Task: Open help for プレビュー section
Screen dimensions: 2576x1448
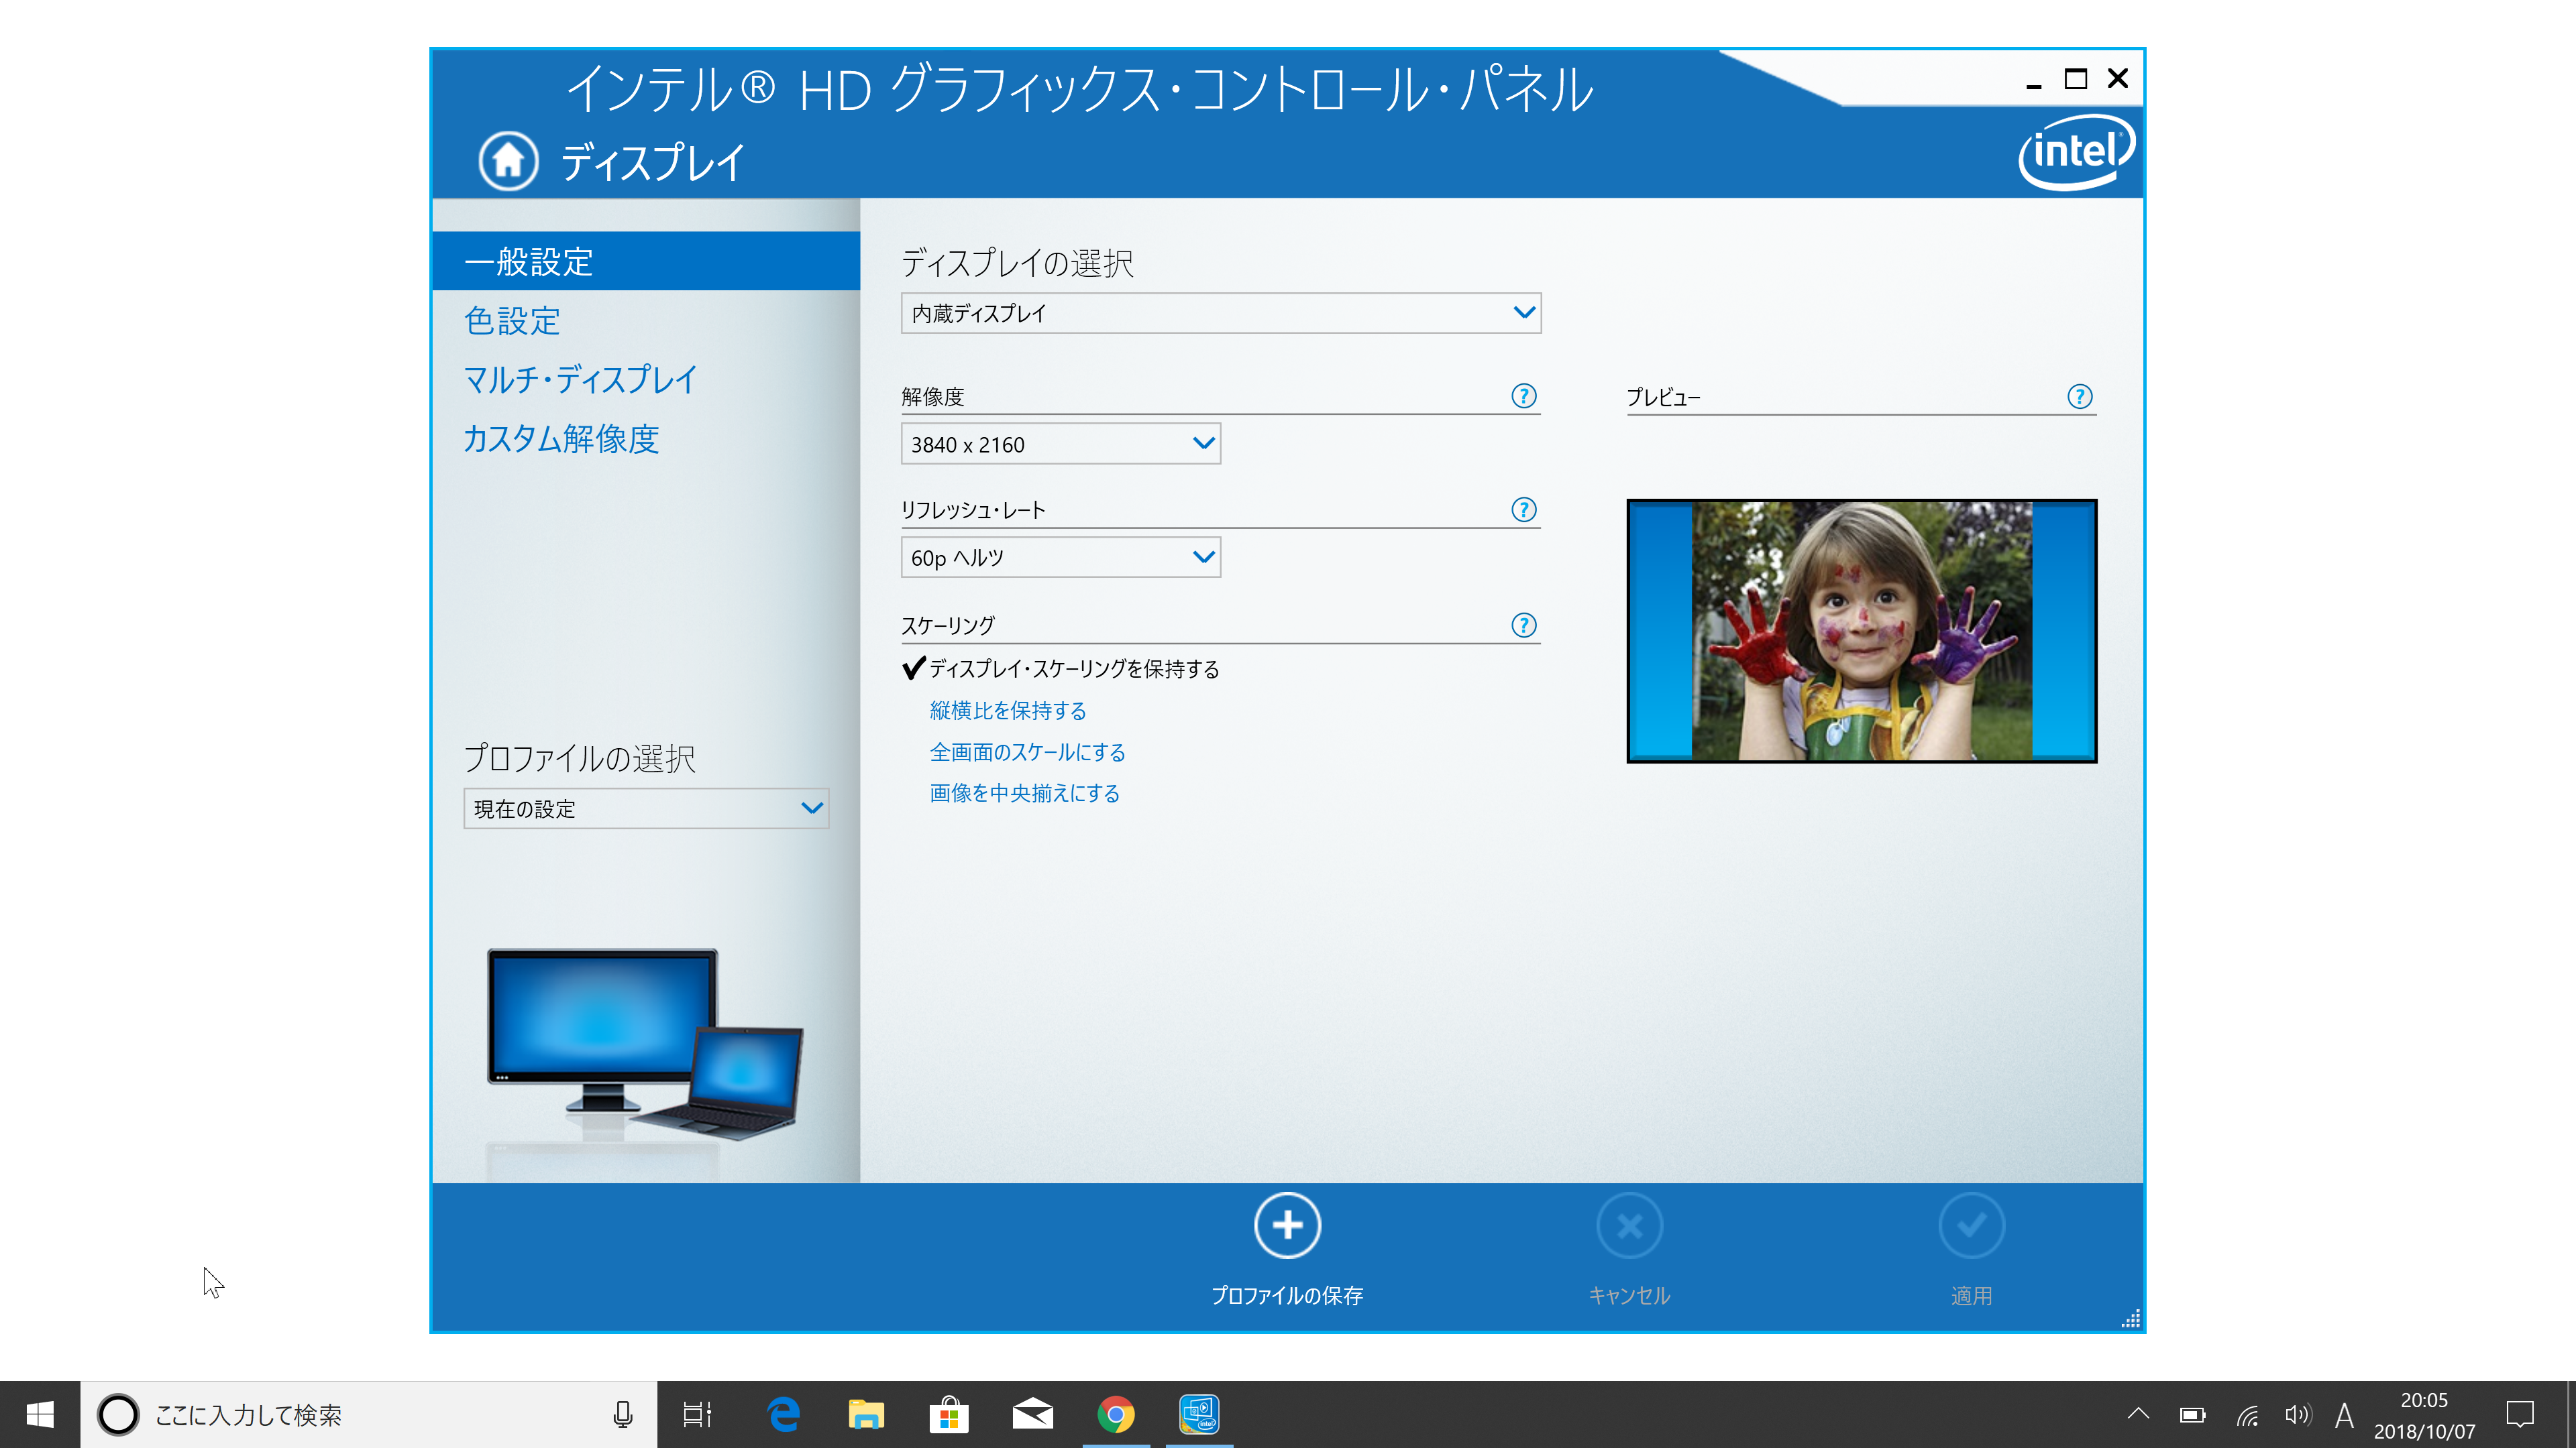Action: coord(2079,397)
